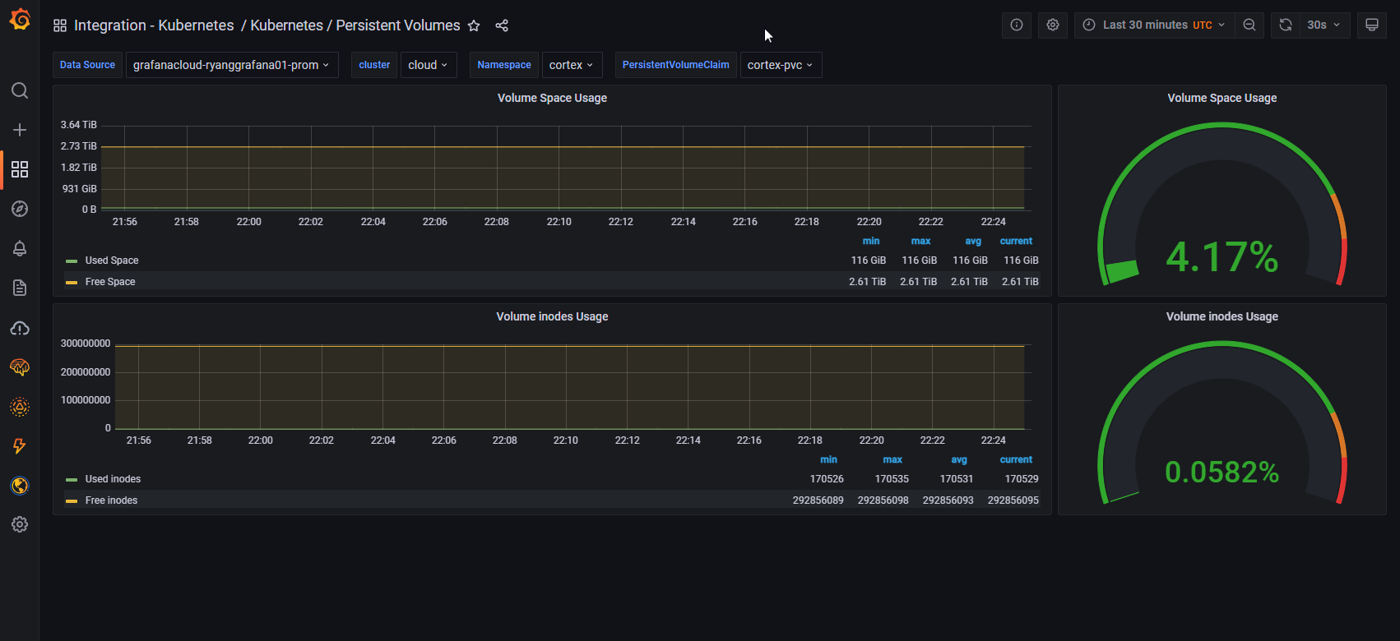Open the Namespace cortex dropdown
The height and width of the screenshot is (641, 1400).
coord(572,65)
